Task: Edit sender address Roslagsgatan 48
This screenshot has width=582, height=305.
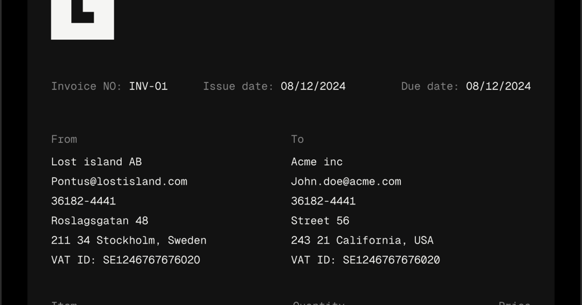Action: [100, 221]
